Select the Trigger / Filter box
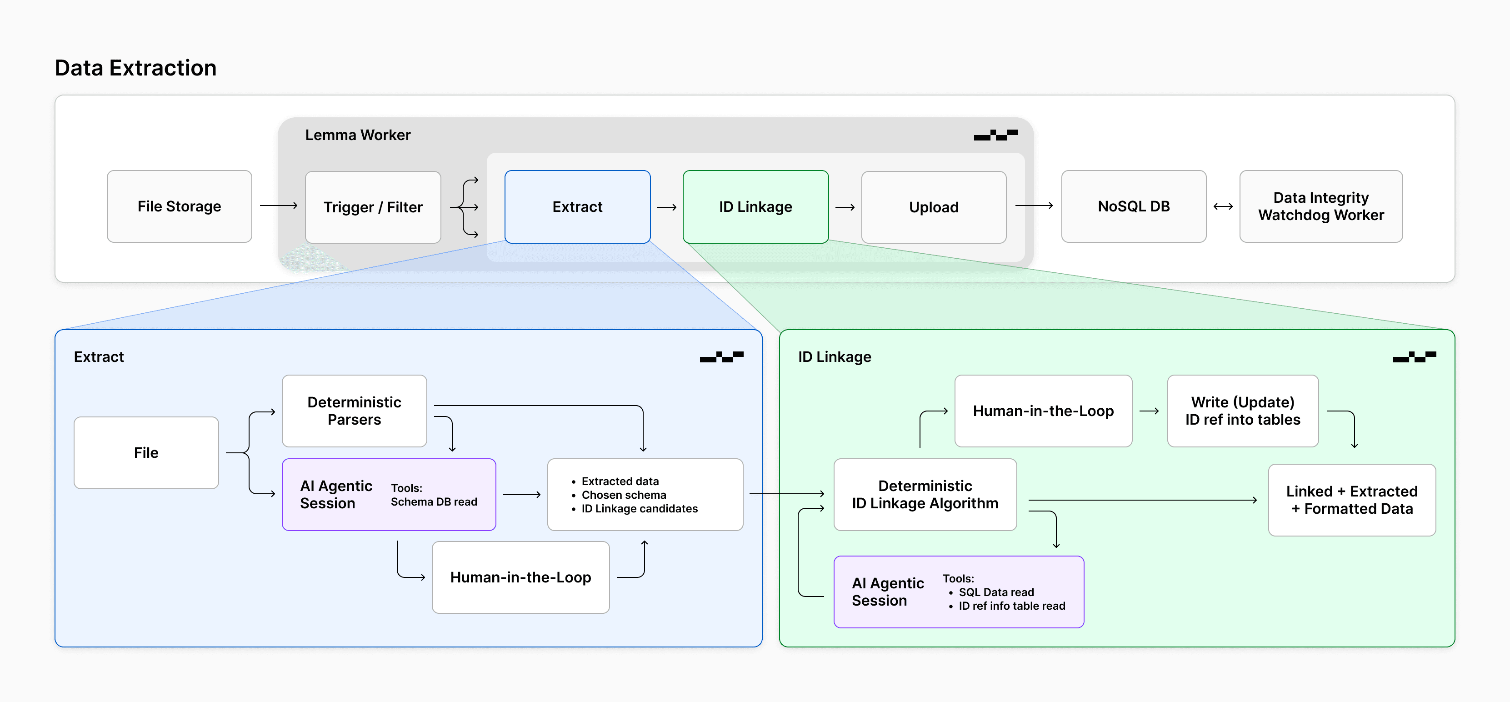The width and height of the screenshot is (1510, 702). click(373, 207)
